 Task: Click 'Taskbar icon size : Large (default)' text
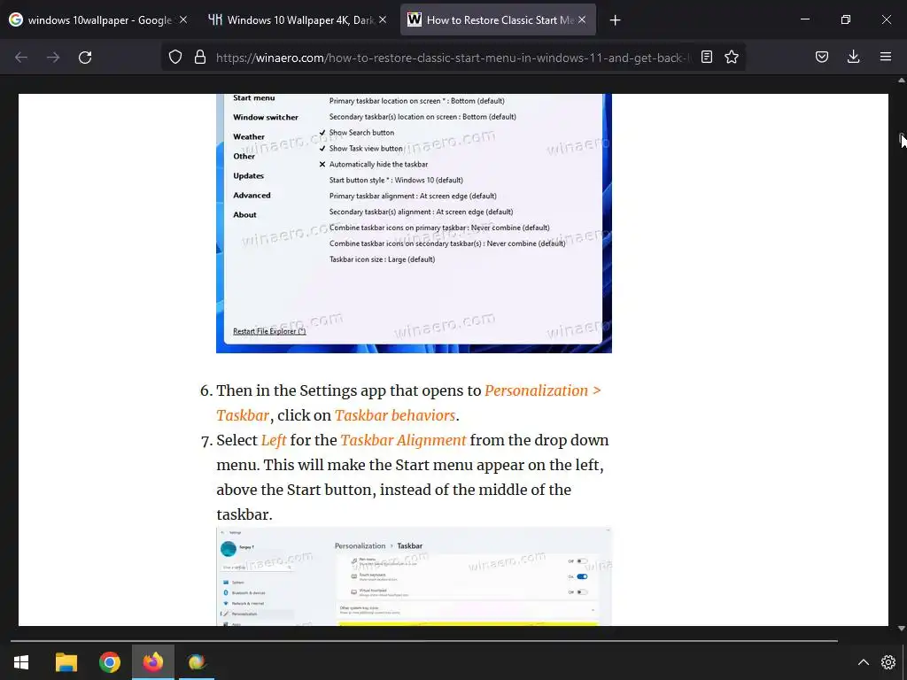click(x=382, y=259)
